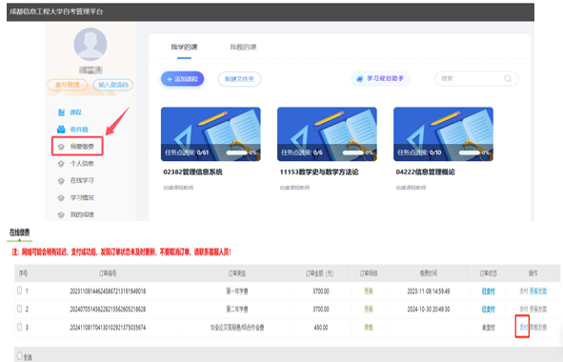Click 查看发票 for the 第二年学费 order
The height and width of the screenshot is (362, 563).
point(538,309)
